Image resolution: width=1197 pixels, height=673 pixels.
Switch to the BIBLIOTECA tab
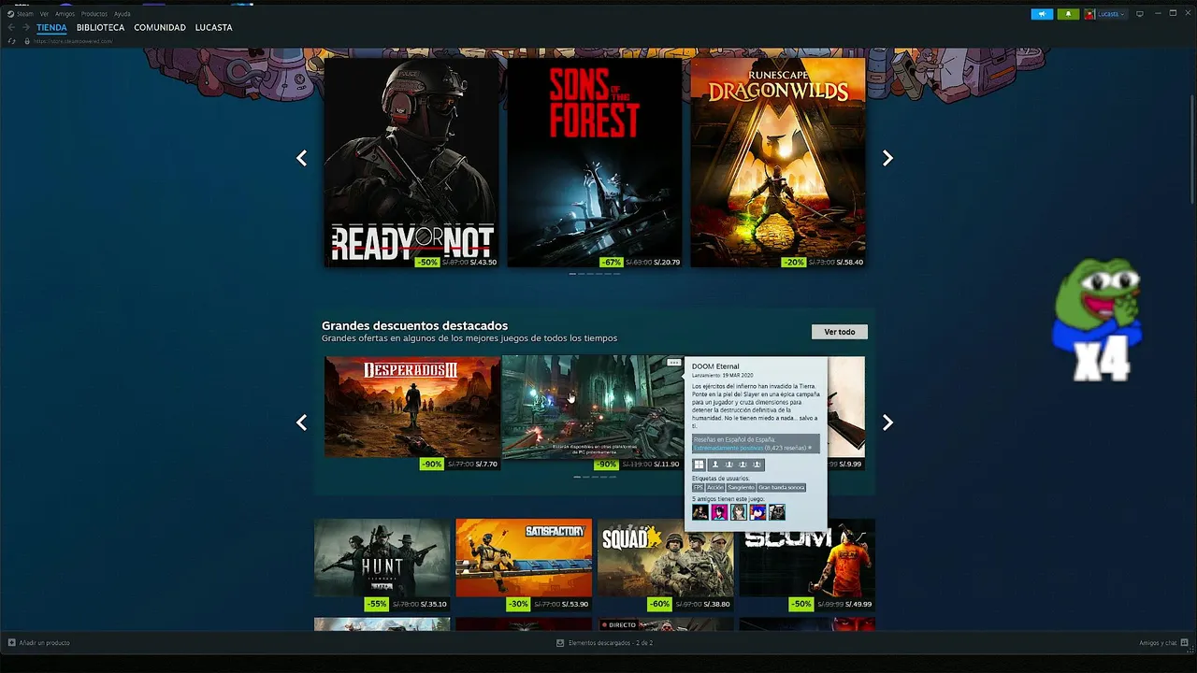(100, 28)
